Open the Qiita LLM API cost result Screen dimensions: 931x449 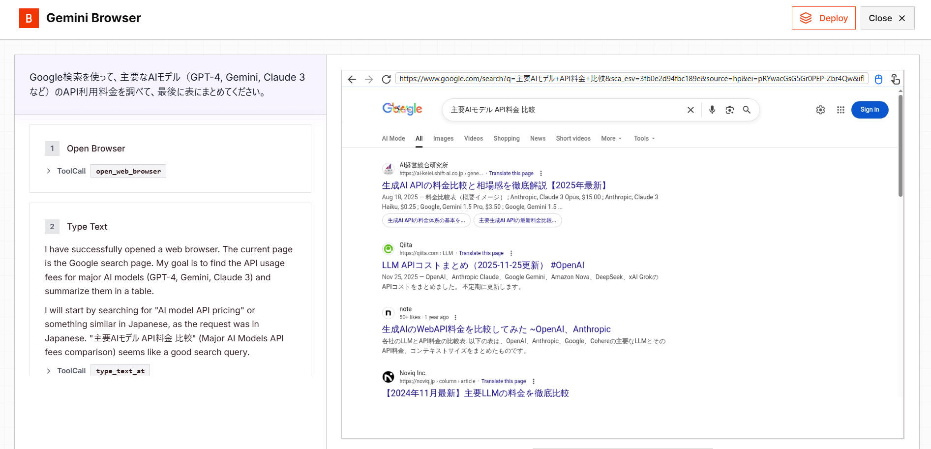coord(483,265)
